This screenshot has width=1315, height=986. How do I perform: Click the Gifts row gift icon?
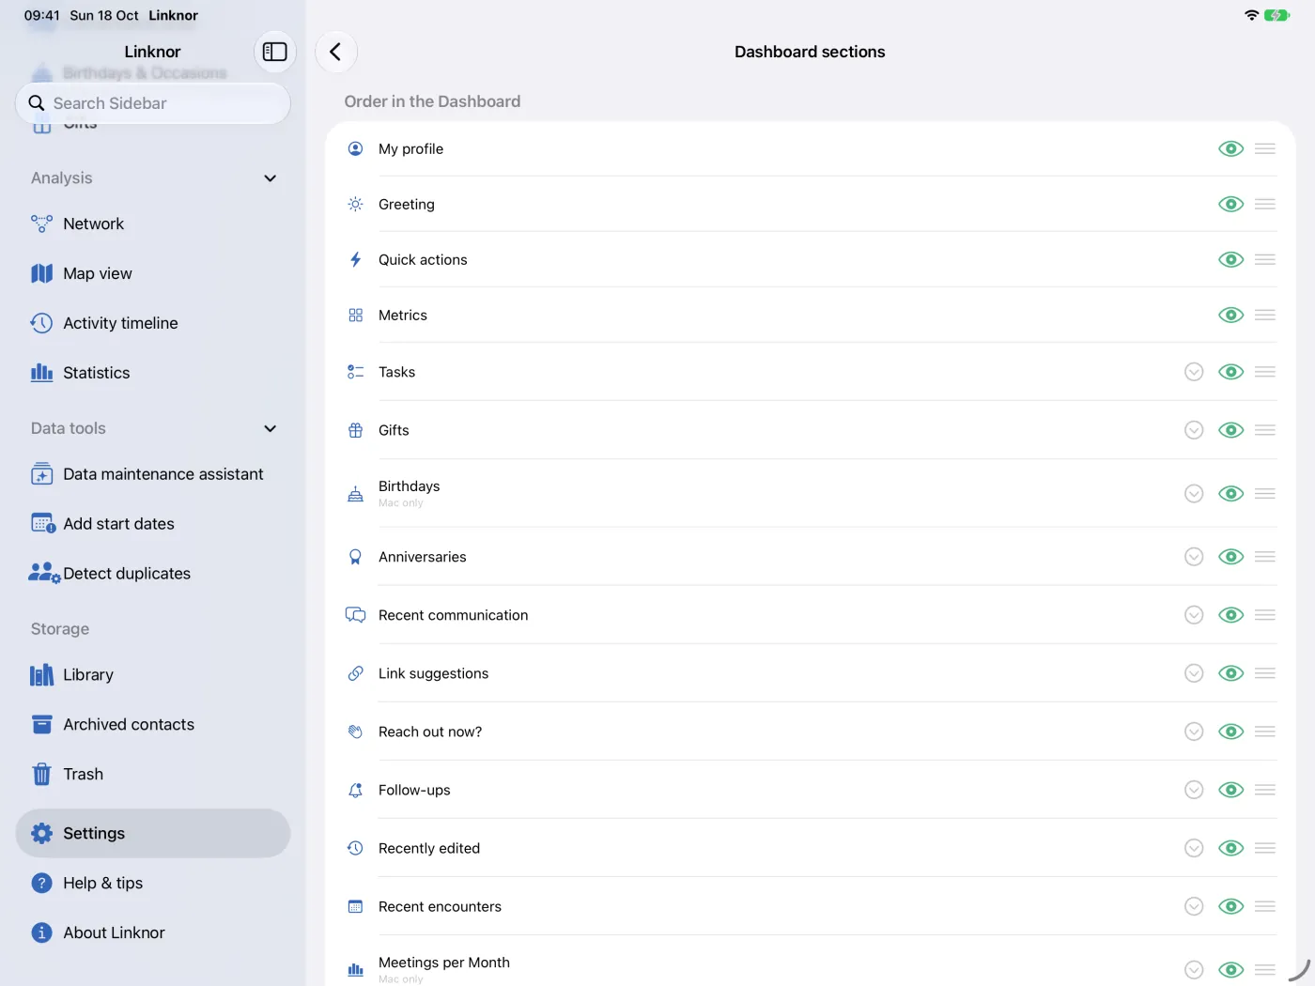355,430
